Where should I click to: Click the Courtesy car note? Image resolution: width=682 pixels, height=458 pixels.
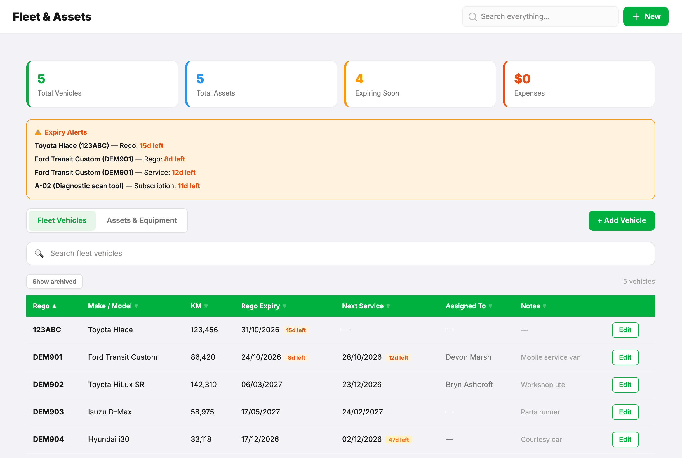pos(541,440)
